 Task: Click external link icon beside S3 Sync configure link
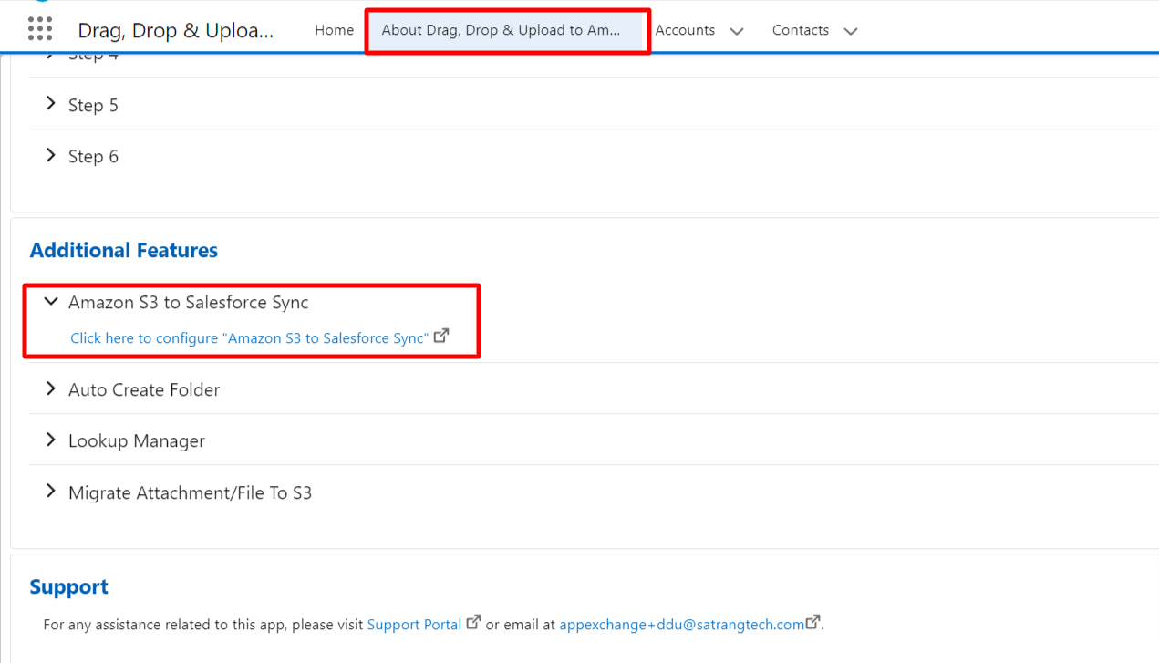pyautogui.click(x=441, y=336)
